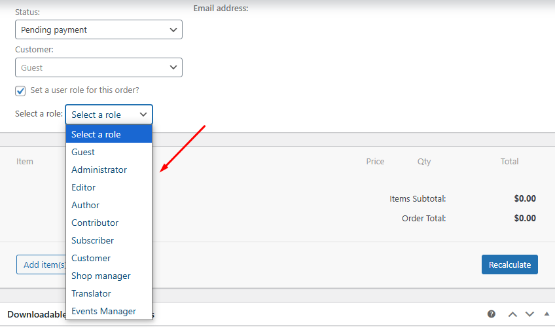The image size is (555, 328).
Task: Collapse Downloadable panel using triangle toggle
Action: [546, 314]
